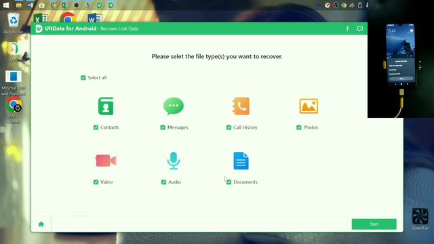434x244 pixels.
Task: Click the Call History phone book icon
Action: click(241, 106)
